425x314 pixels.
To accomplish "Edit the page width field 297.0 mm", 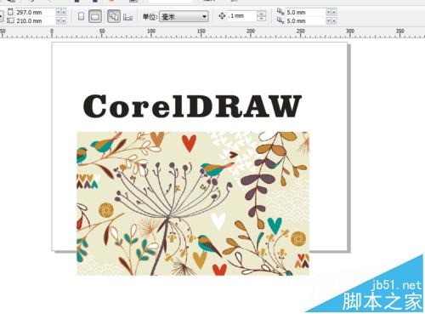I will coord(35,12).
